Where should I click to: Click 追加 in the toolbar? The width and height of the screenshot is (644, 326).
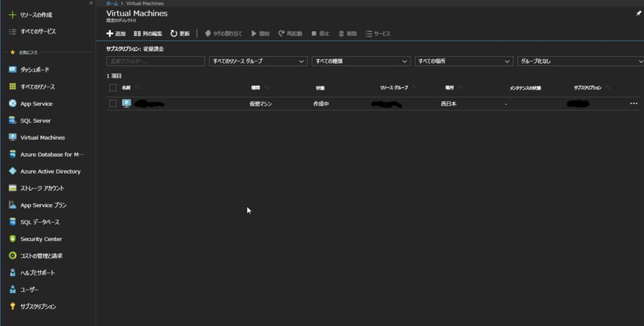click(116, 34)
